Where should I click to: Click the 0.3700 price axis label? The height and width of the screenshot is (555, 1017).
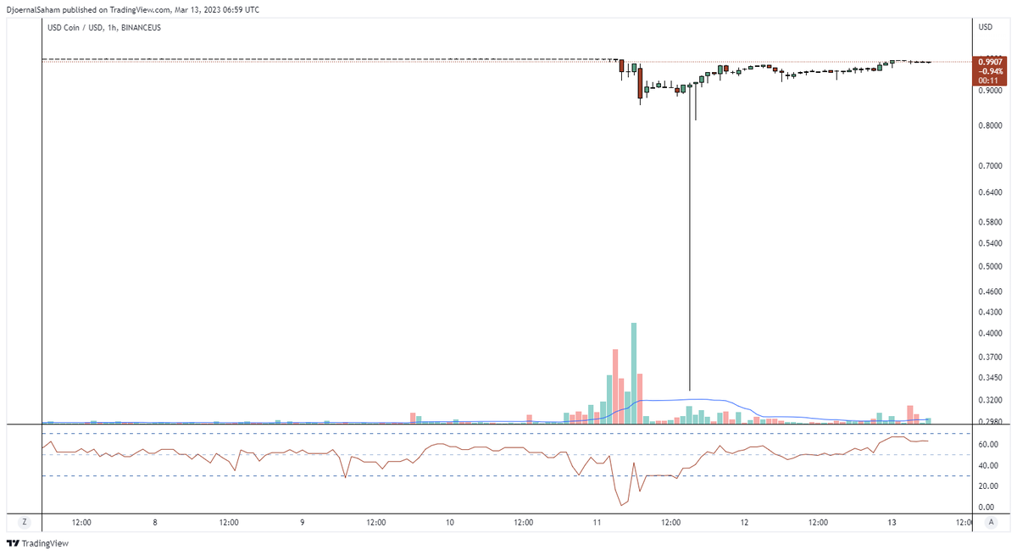click(991, 357)
